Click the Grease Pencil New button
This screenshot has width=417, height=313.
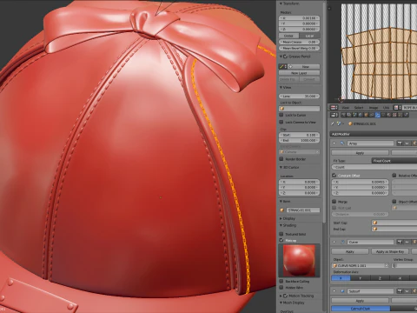coord(304,66)
